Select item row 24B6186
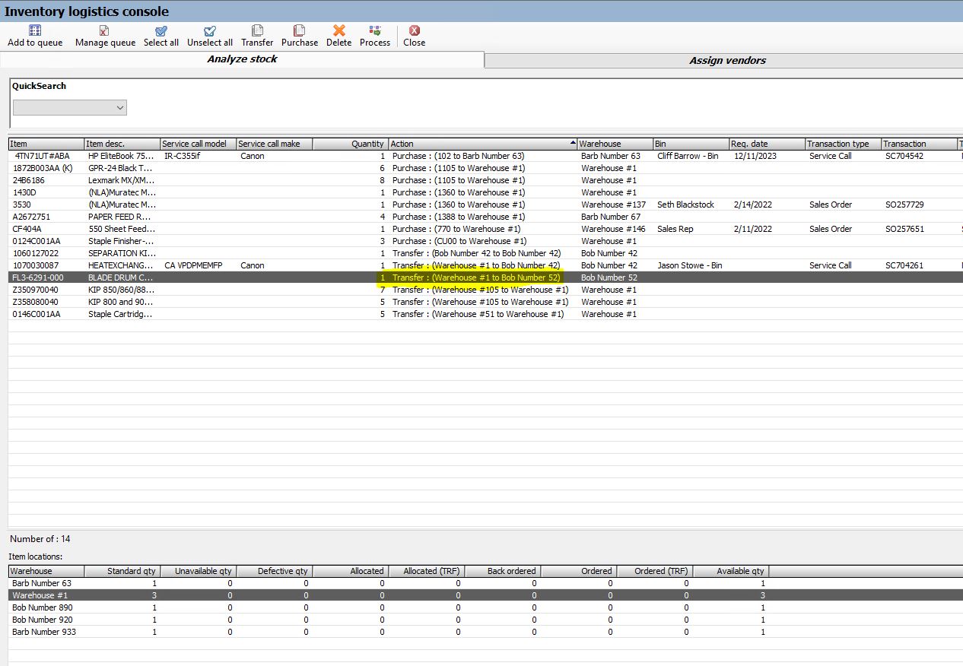963x666 pixels. pos(485,180)
